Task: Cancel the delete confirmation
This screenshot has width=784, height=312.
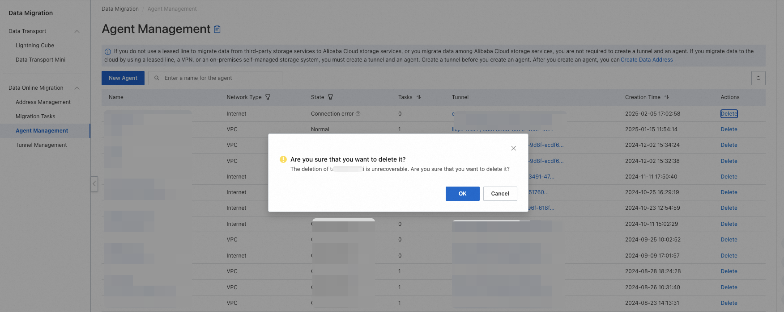Action: [500, 194]
